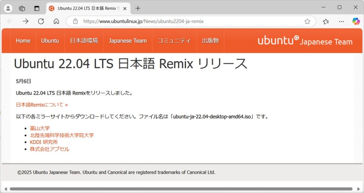This screenshot has height=193, width=364.
Task: Select the Ubuntu 22.04 LTS browser tab
Action: [x=88, y=9]
